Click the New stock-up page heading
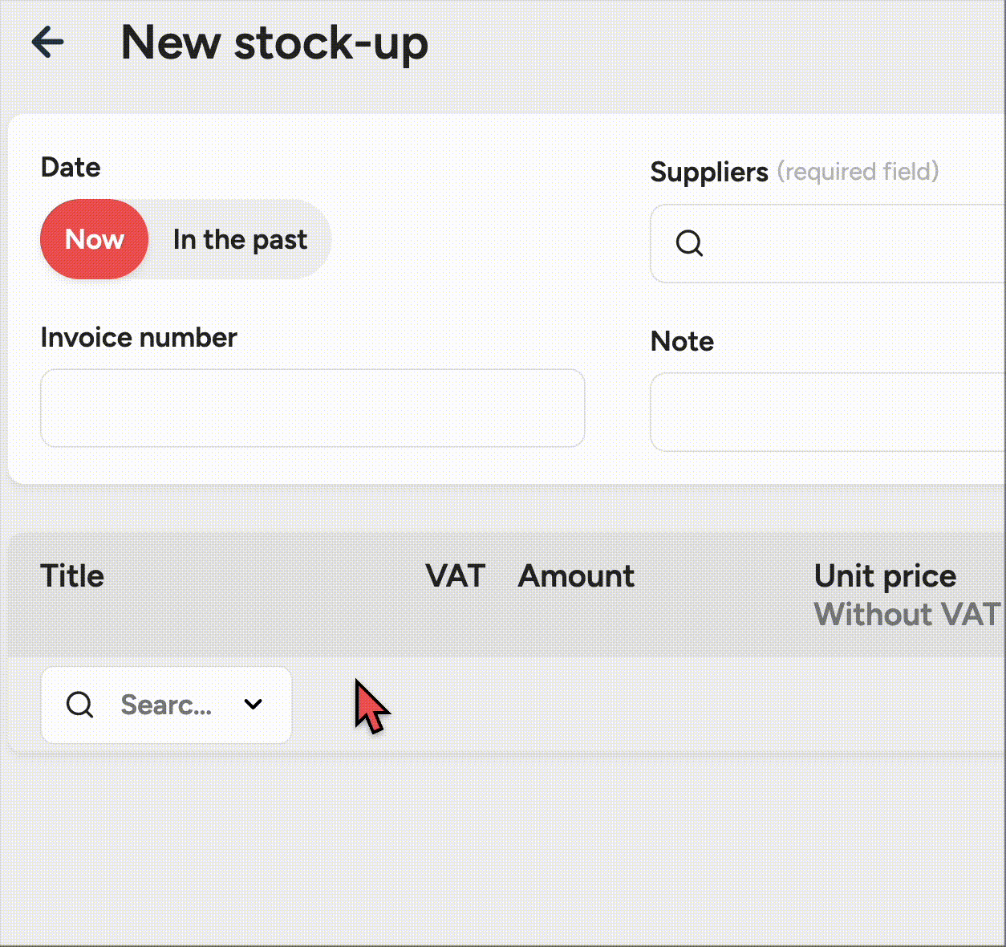Viewport: 1006px width, 947px height. (x=274, y=43)
